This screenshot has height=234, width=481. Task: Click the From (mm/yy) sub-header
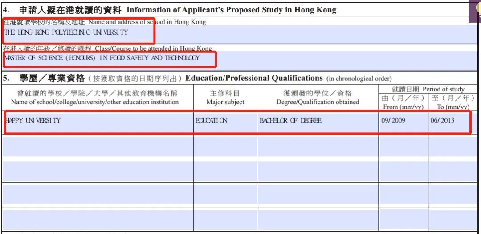click(404, 107)
